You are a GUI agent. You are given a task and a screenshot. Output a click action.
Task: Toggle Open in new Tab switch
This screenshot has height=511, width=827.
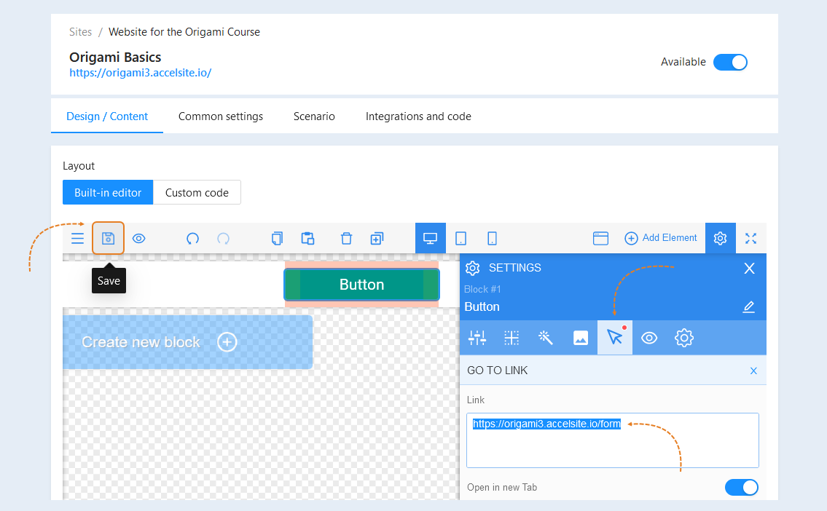click(x=742, y=487)
